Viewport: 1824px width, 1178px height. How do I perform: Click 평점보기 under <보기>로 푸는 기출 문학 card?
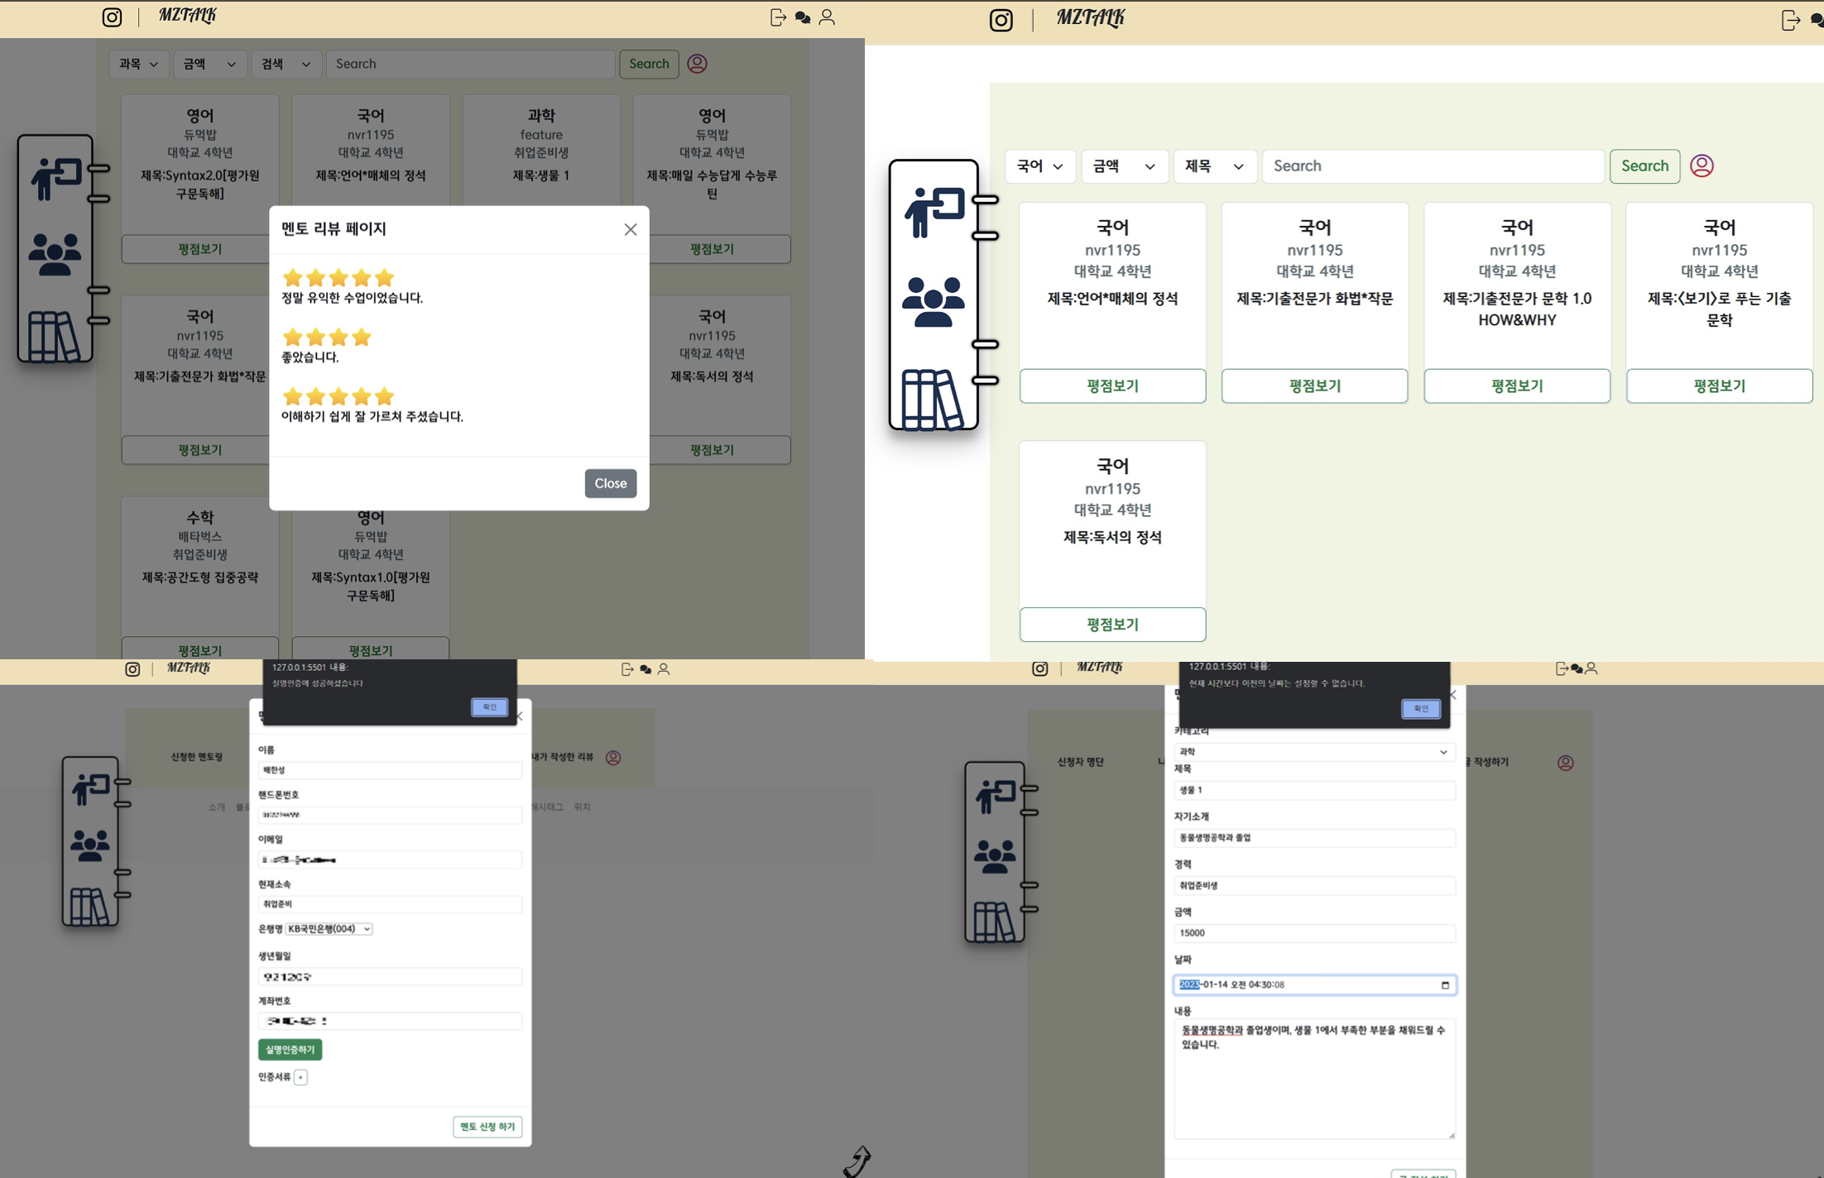coord(1719,385)
